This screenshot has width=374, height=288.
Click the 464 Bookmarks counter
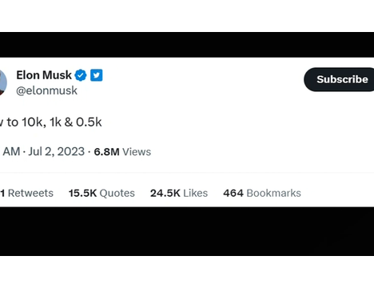pyautogui.click(x=262, y=193)
